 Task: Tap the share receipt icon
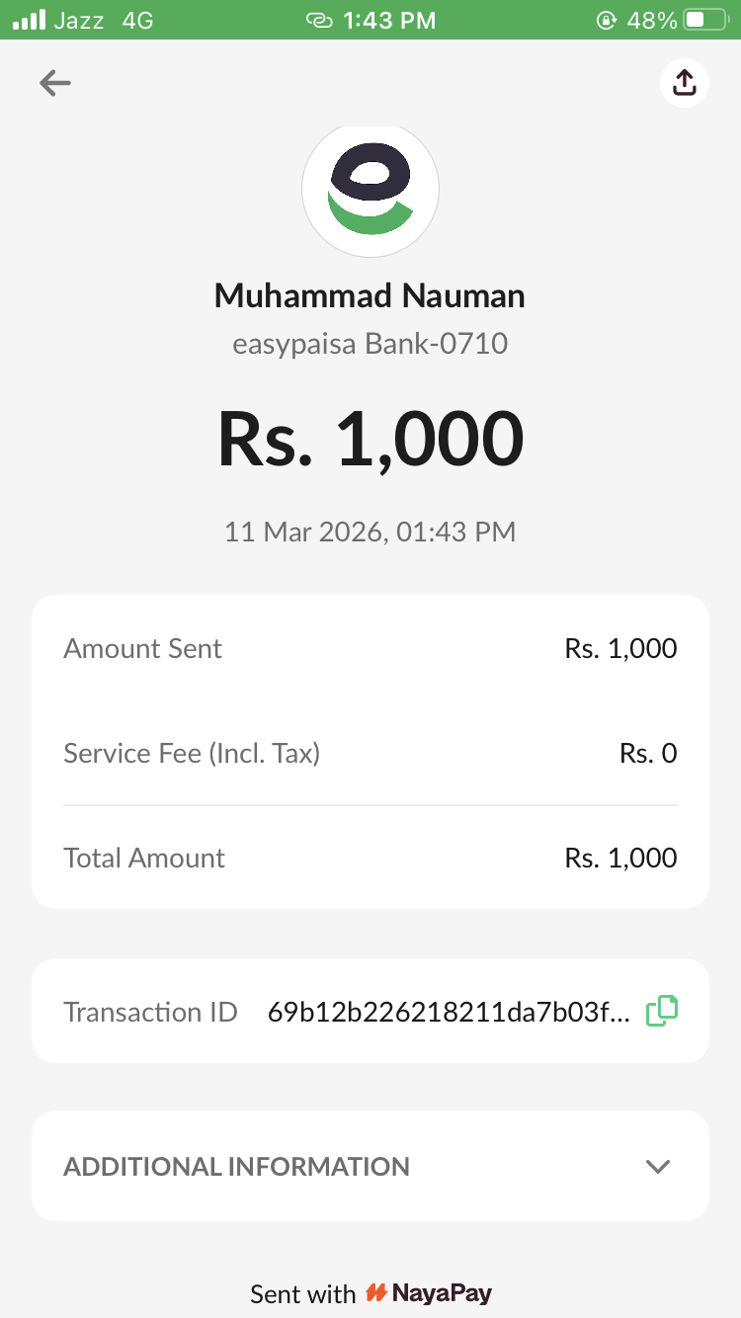click(x=684, y=83)
